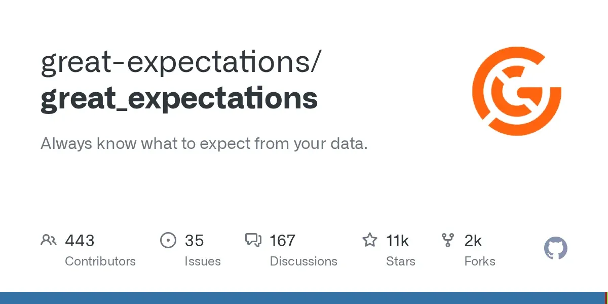Image resolution: width=608 pixels, height=304 pixels.
Task: Click the Contributors label
Action: [x=100, y=261]
